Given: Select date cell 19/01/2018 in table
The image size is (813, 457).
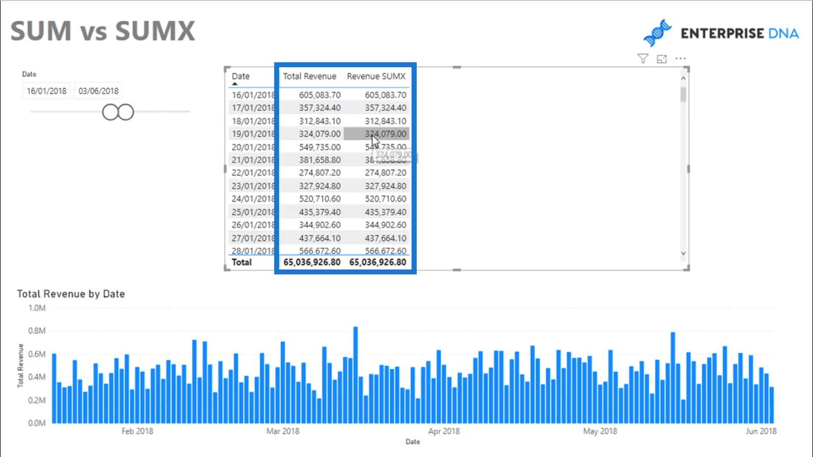Looking at the screenshot, I should pos(253,134).
